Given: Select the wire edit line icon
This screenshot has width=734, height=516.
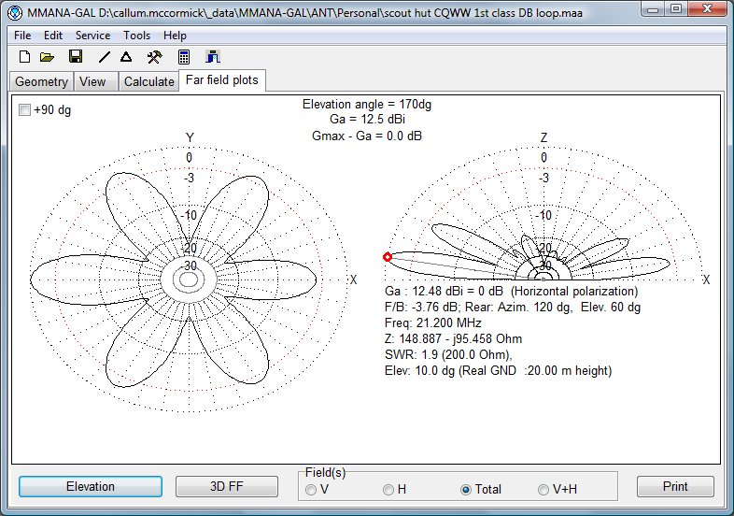Looking at the screenshot, I should (x=105, y=57).
